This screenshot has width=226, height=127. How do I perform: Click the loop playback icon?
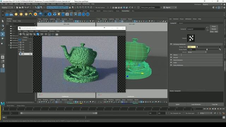[x=215, y=113]
